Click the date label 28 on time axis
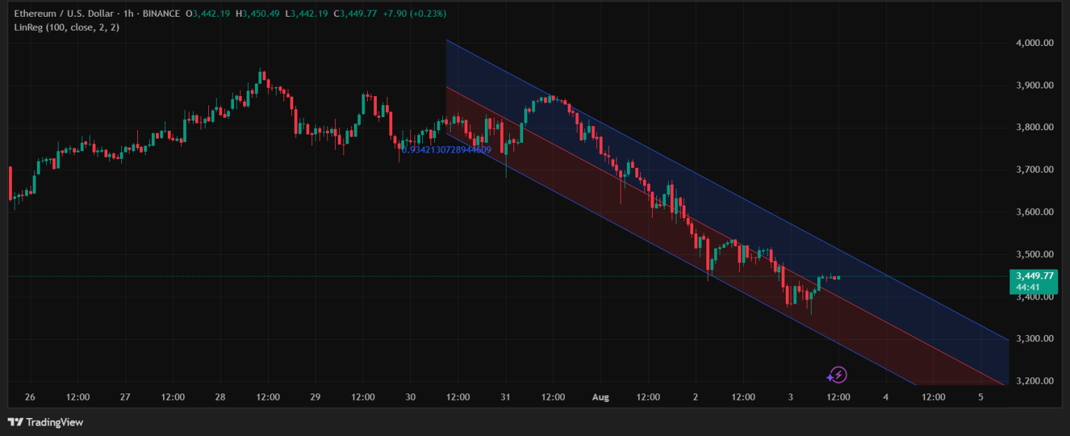 [x=220, y=398]
